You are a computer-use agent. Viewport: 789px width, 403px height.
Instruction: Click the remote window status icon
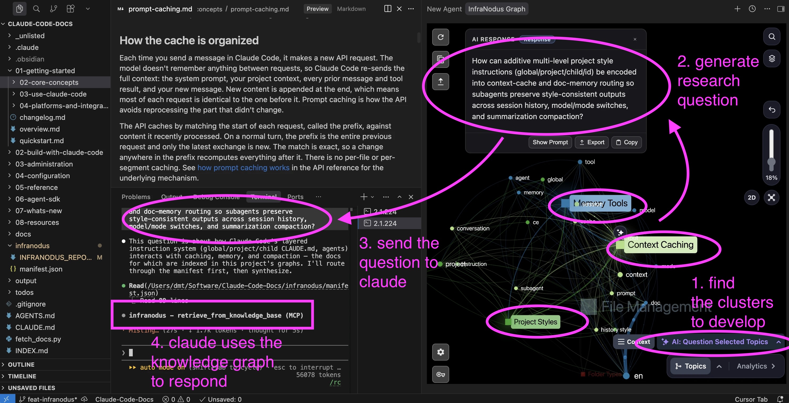pyautogui.click(x=7, y=399)
